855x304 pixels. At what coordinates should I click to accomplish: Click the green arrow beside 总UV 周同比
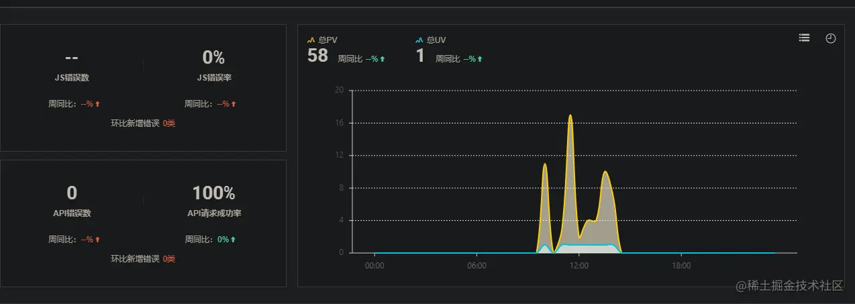pos(479,59)
